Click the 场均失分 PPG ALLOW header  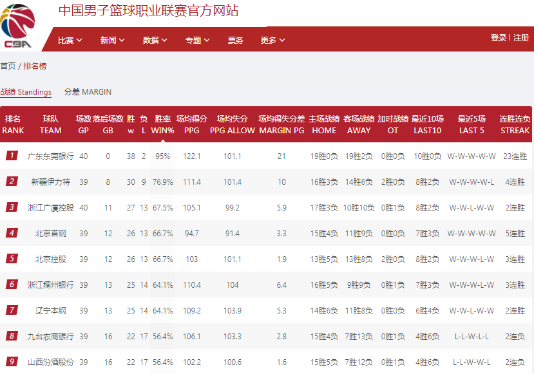(233, 124)
